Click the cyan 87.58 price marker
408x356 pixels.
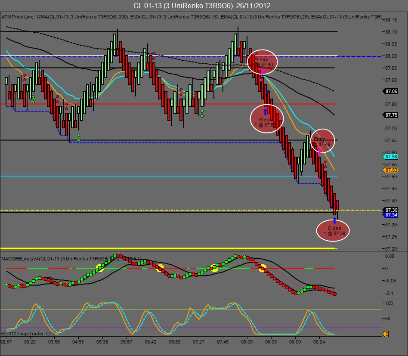[x=390, y=157]
